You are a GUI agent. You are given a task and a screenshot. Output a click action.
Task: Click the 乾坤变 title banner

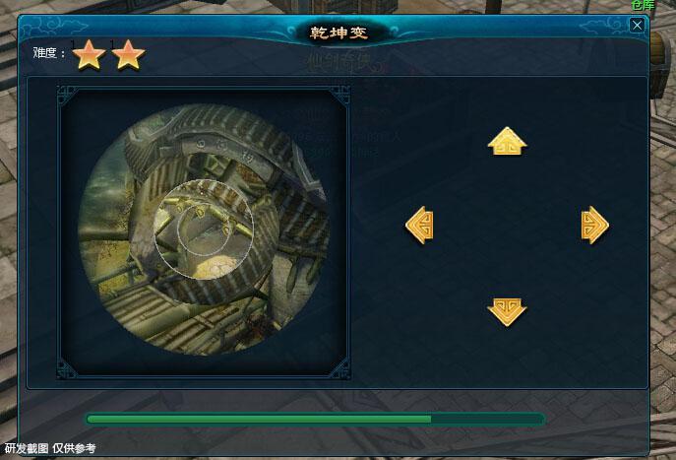[x=338, y=33]
